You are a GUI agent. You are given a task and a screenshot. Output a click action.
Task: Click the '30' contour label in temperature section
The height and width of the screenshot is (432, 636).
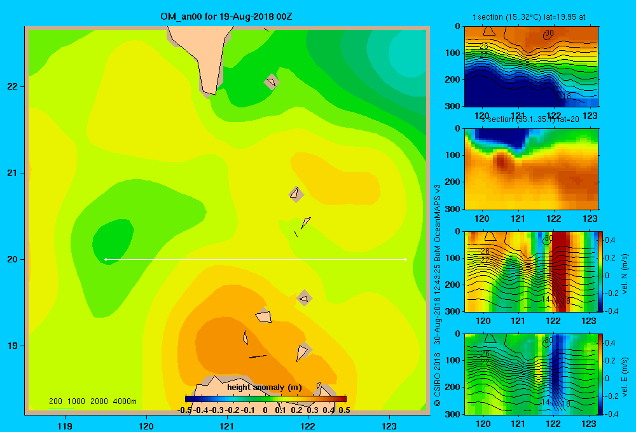[550, 33]
